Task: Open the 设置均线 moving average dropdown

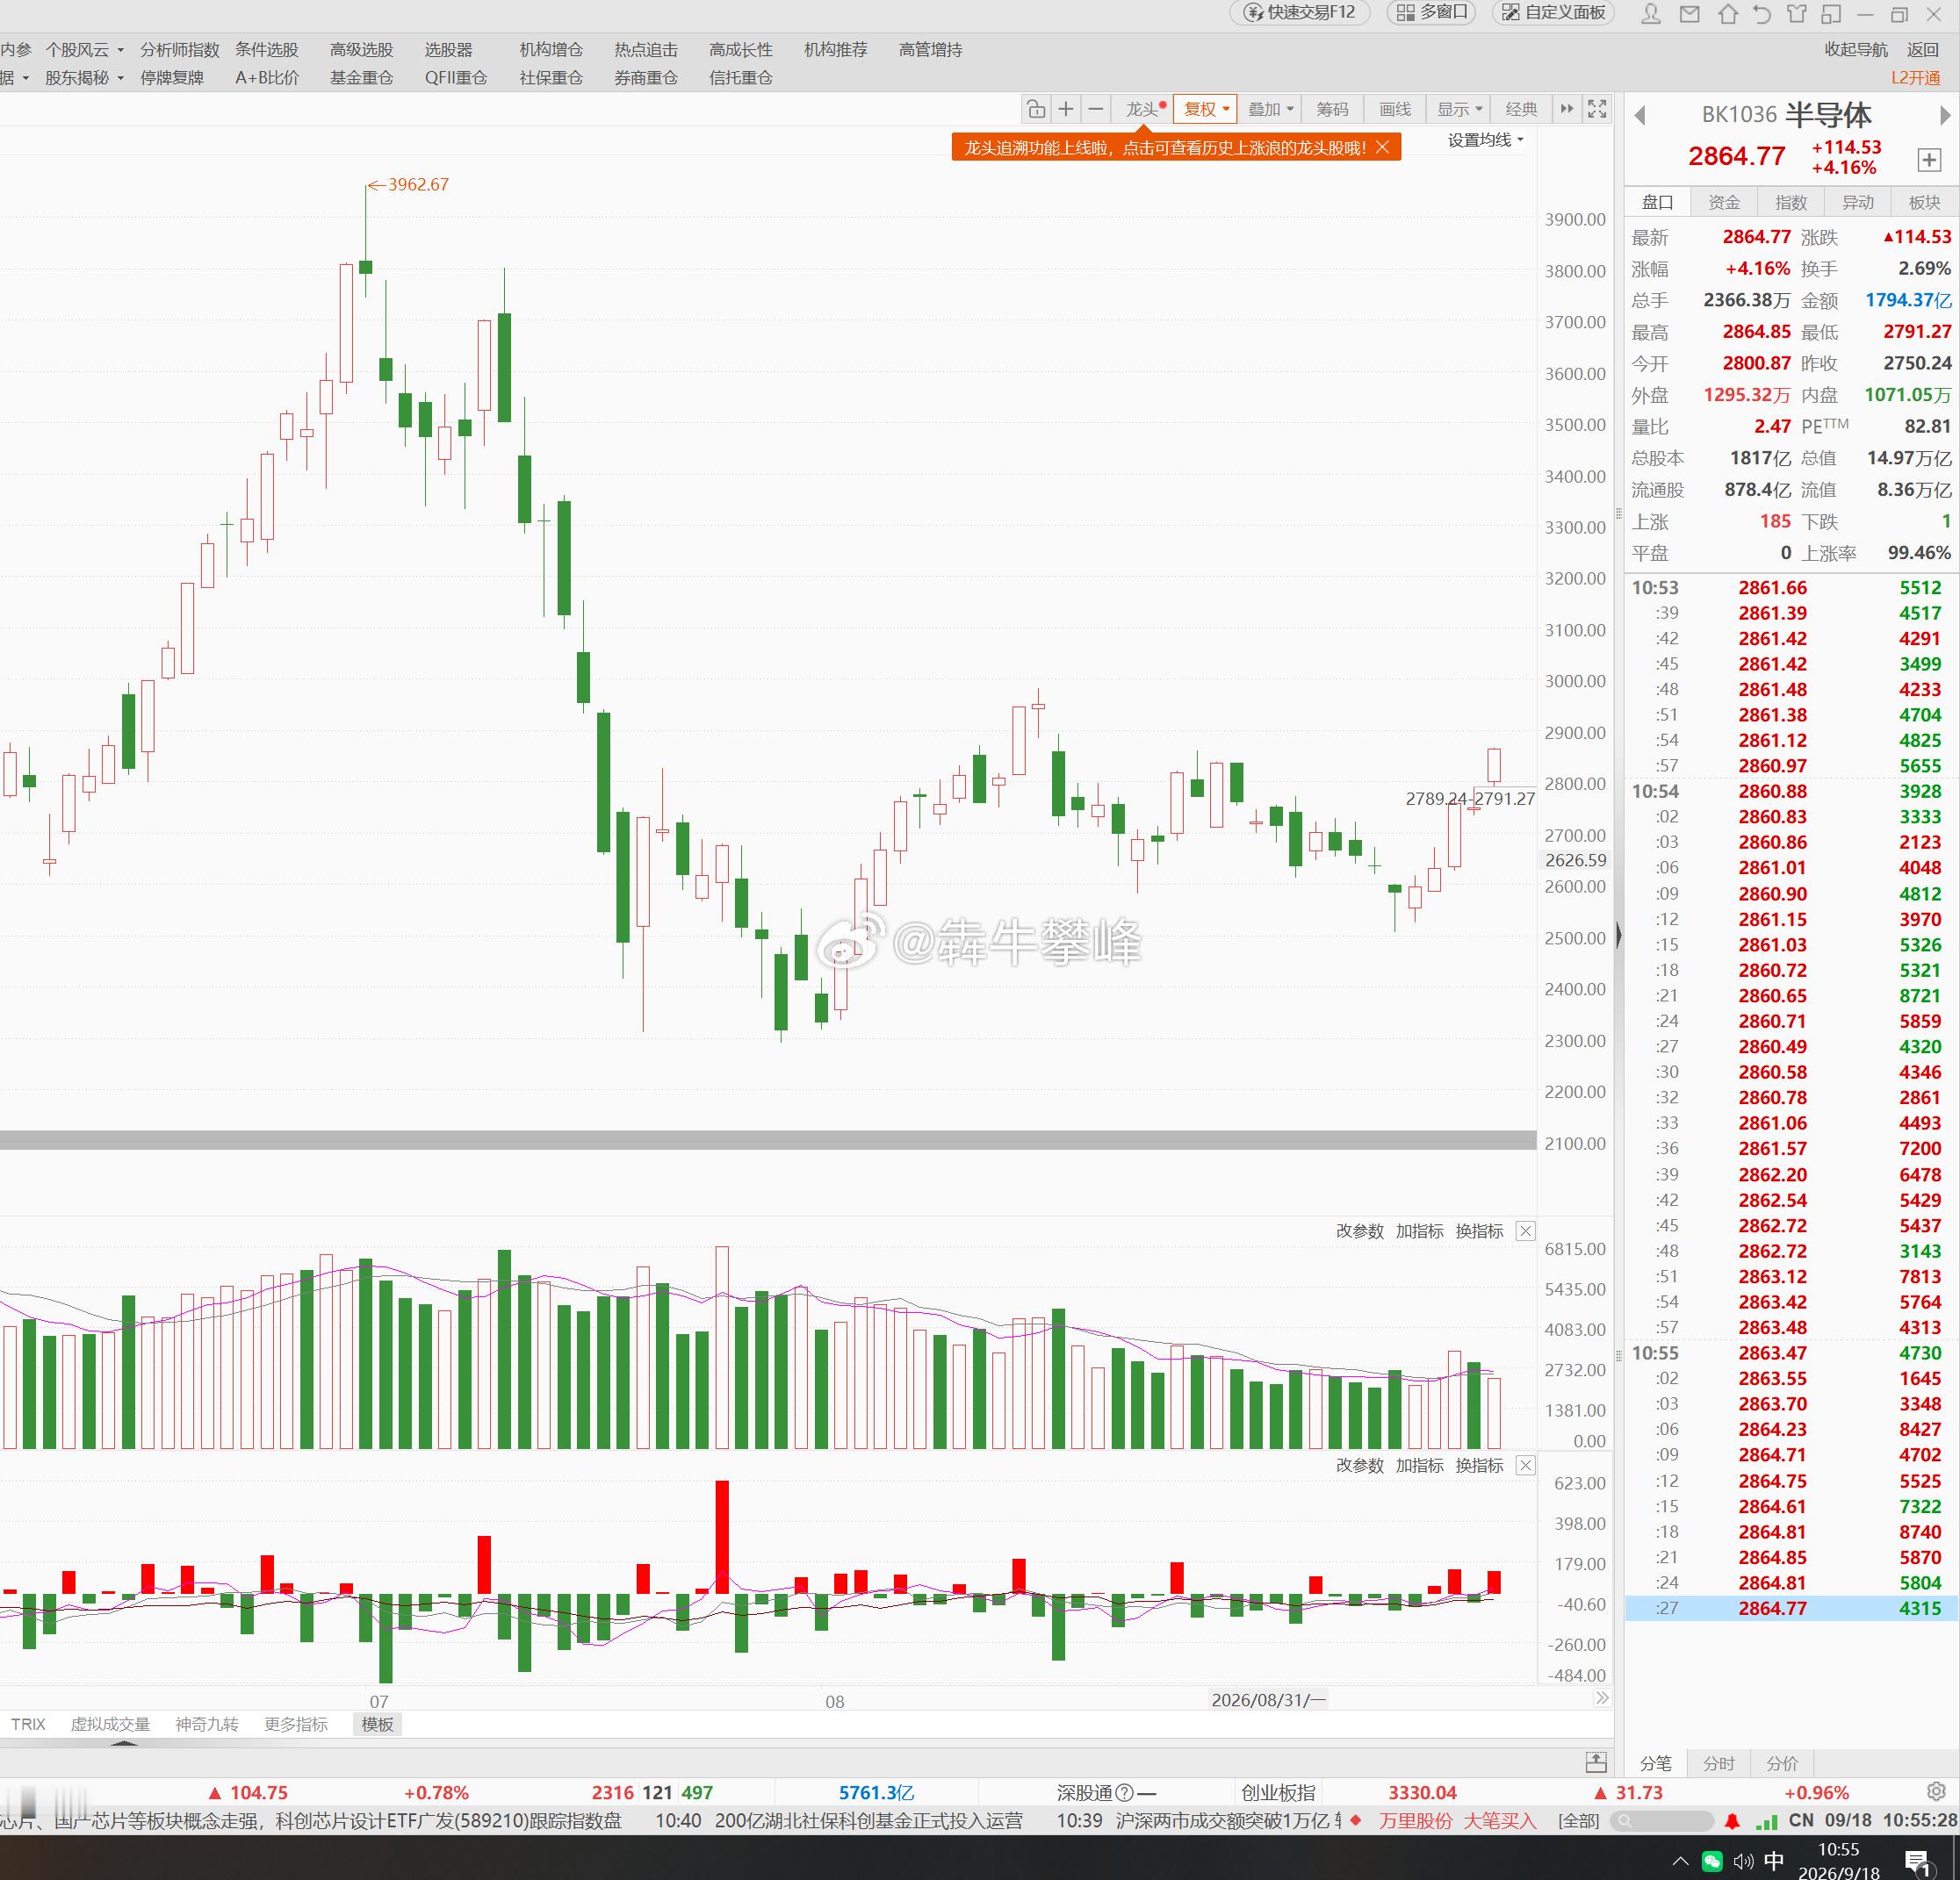Action: pos(1486,140)
